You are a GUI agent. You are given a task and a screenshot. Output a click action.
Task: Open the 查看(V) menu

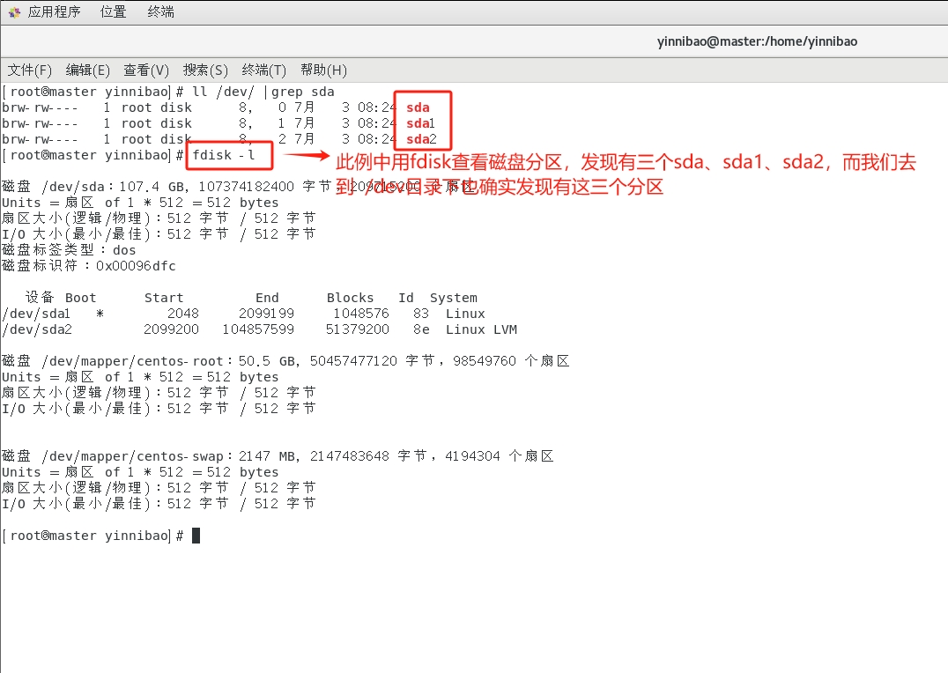point(146,70)
